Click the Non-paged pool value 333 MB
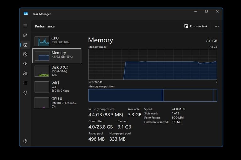241x160 pixels. pyautogui.click(x=117, y=139)
